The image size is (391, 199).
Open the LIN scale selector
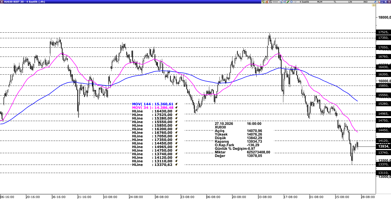click(350, 2)
